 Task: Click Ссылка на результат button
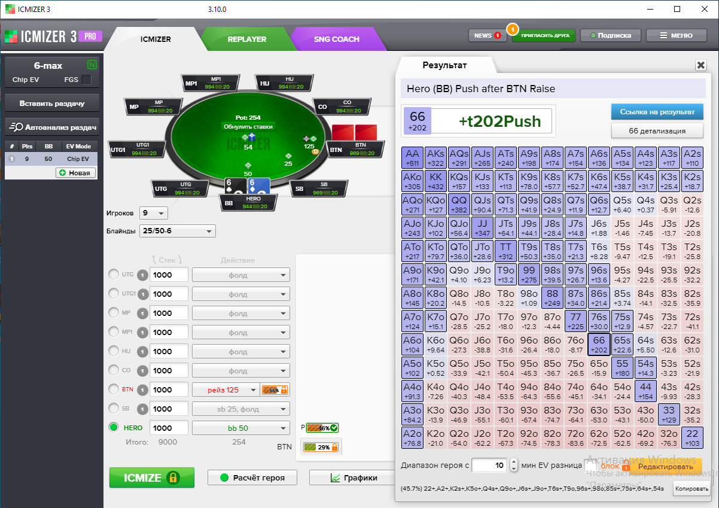[x=657, y=112]
